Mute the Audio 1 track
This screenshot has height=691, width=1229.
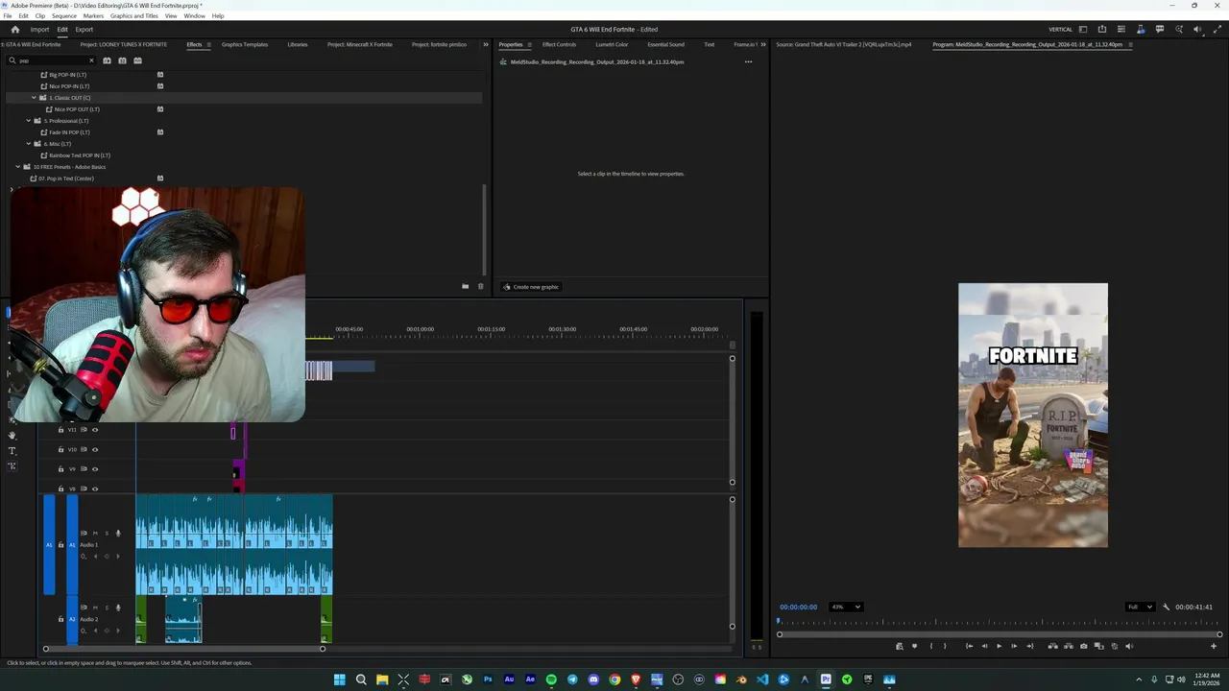(95, 534)
